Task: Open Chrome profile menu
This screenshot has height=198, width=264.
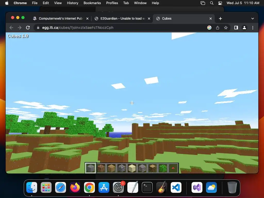Action: tap(244, 28)
